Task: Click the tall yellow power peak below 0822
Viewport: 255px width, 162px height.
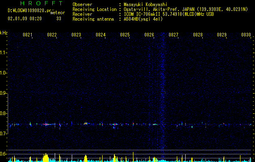Action: 46,158
